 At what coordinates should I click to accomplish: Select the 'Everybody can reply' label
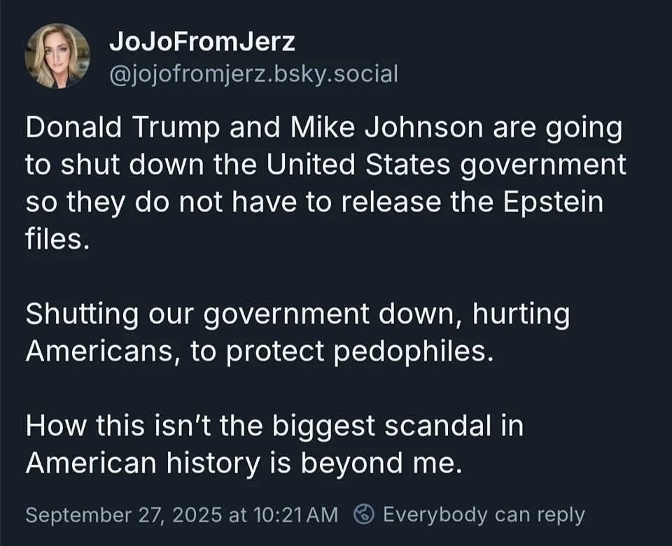(x=484, y=514)
